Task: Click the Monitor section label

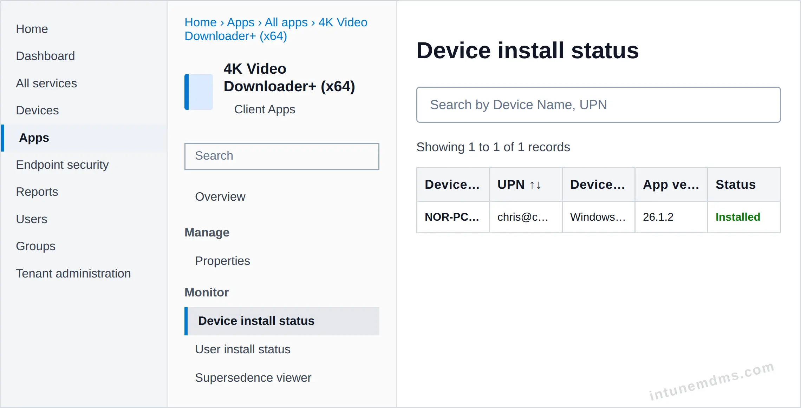Action: point(207,293)
